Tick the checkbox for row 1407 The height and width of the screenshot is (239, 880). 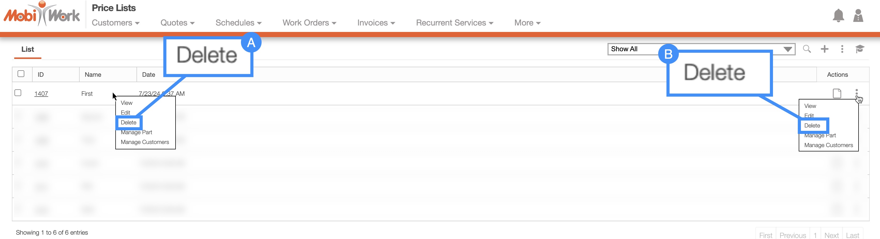[x=18, y=93]
